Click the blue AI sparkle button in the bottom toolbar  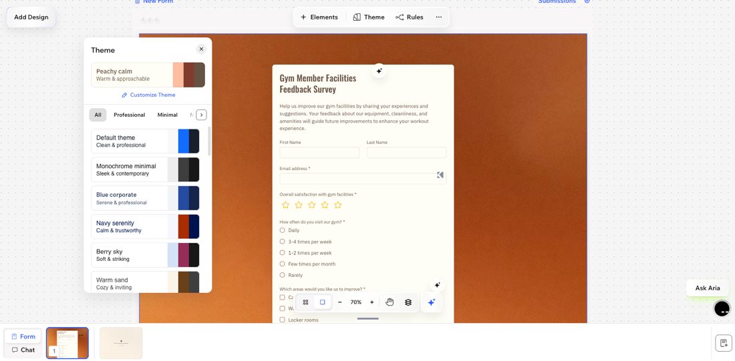click(x=432, y=302)
